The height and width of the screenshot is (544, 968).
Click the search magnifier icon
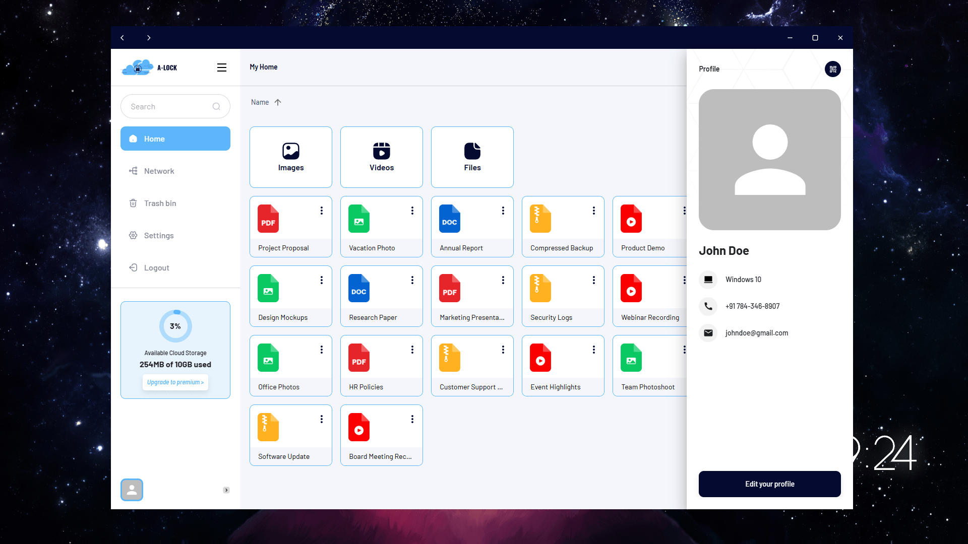tap(216, 106)
